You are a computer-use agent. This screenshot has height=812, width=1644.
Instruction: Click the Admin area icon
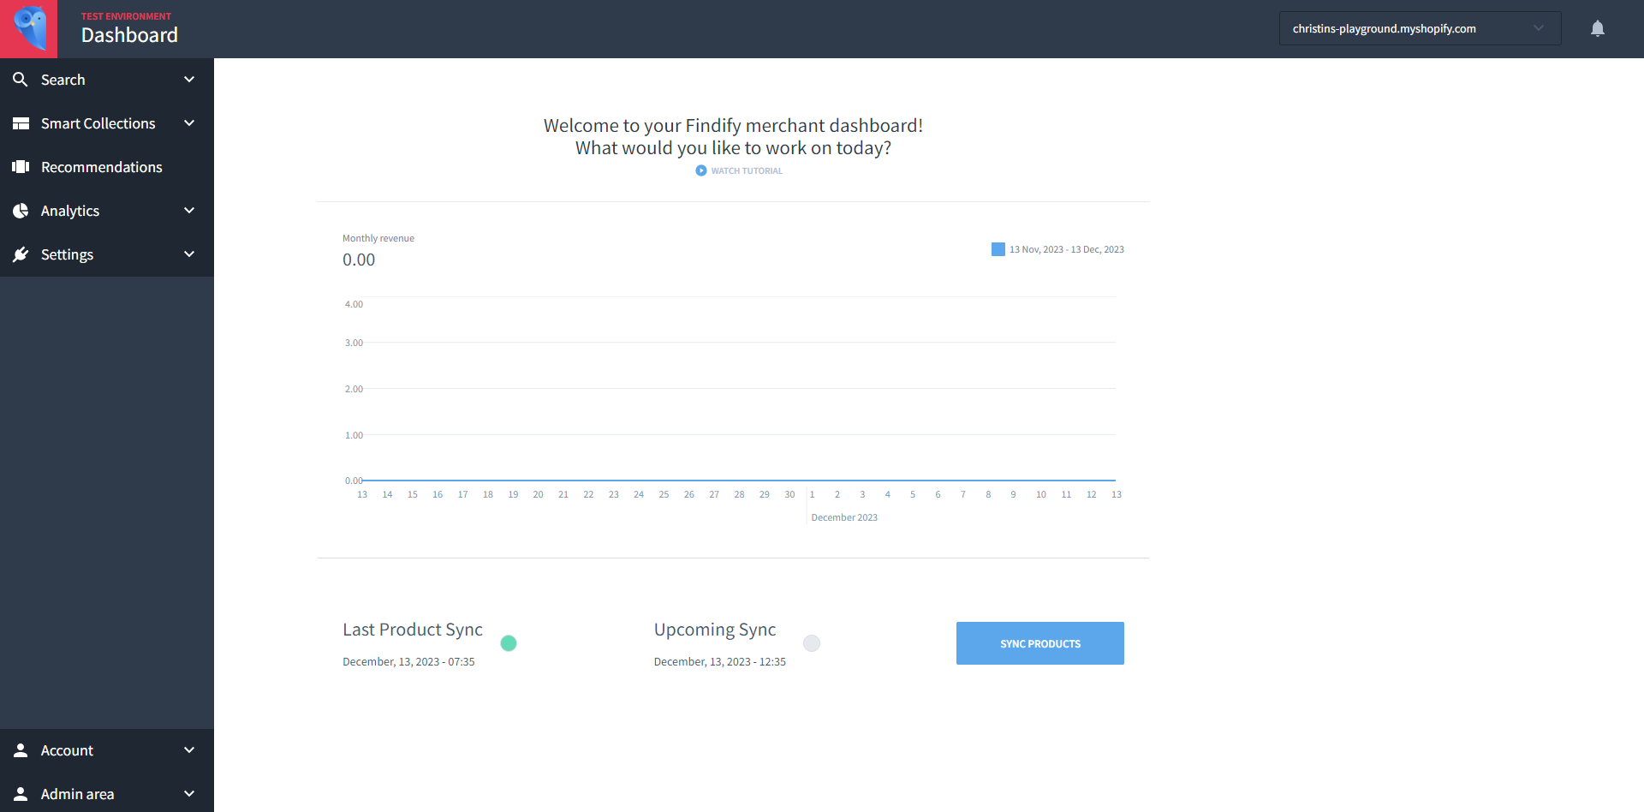point(21,793)
